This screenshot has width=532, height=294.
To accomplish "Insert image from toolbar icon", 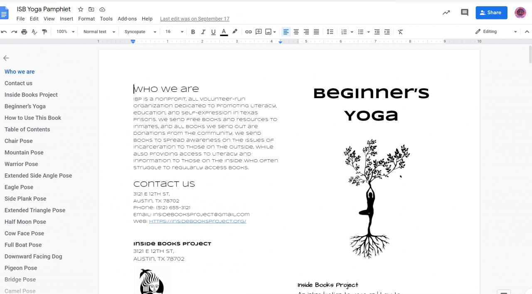I will click(x=268, y=32).
